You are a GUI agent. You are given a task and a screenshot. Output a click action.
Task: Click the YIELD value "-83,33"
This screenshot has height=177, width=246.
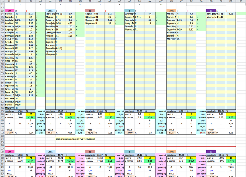171,133
